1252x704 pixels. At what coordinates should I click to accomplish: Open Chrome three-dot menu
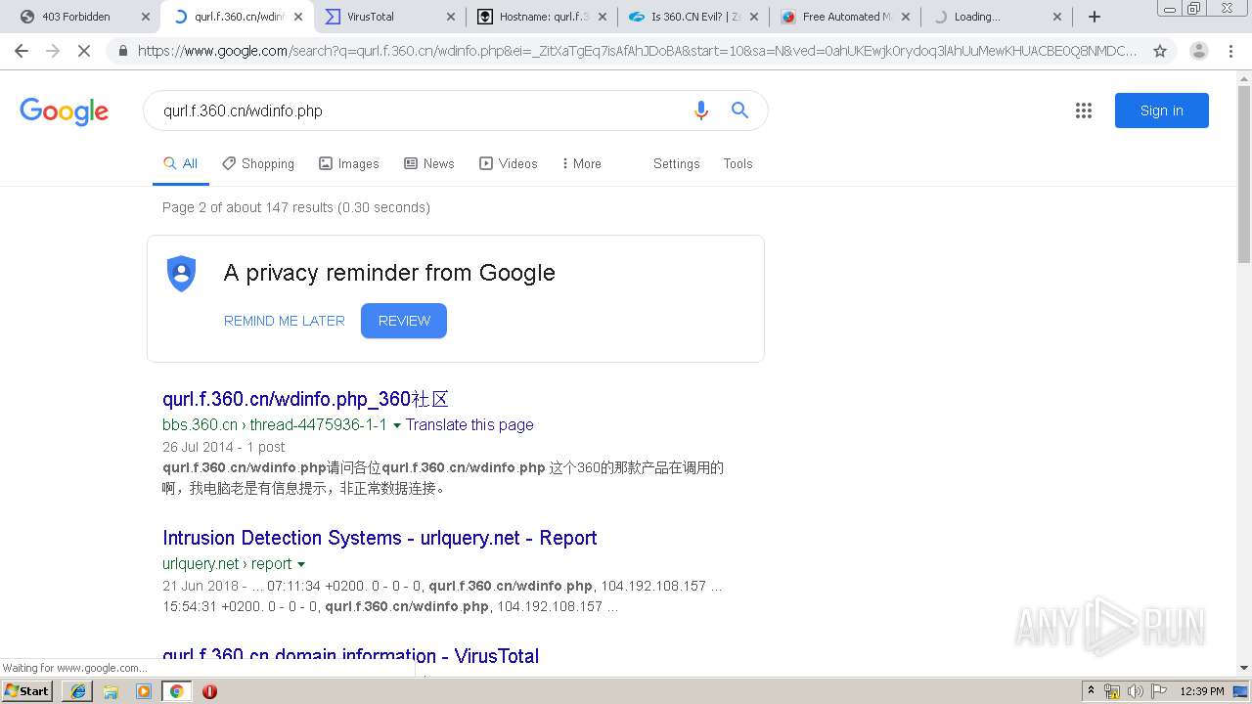point(1230,51)
